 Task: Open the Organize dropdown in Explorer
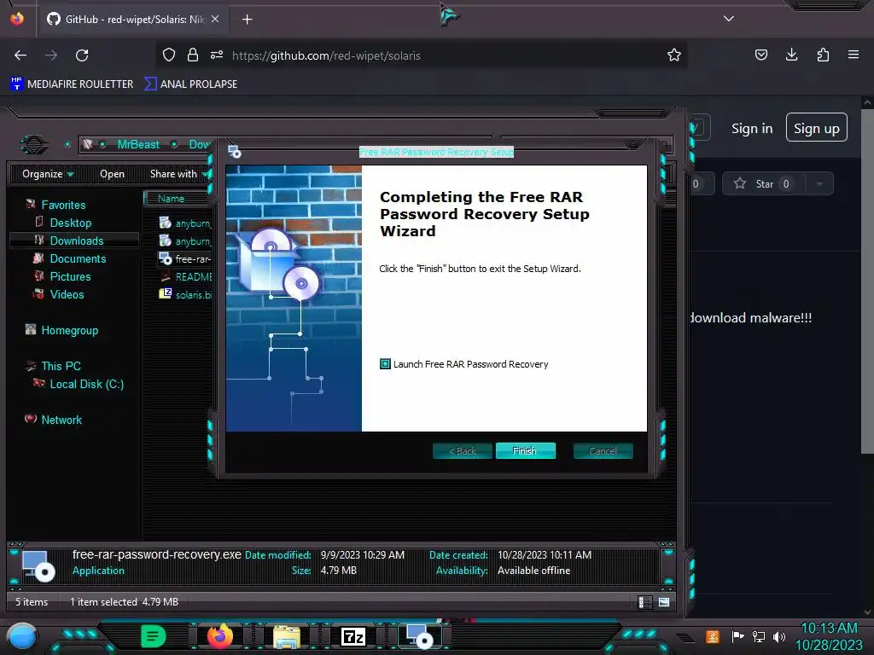[x=48, y=174]
